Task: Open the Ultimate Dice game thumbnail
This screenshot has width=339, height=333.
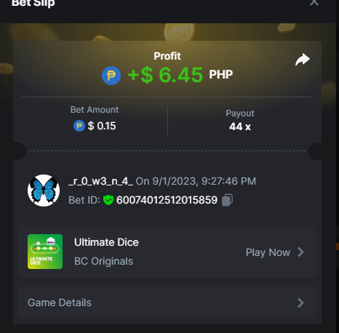Action: 45,252
